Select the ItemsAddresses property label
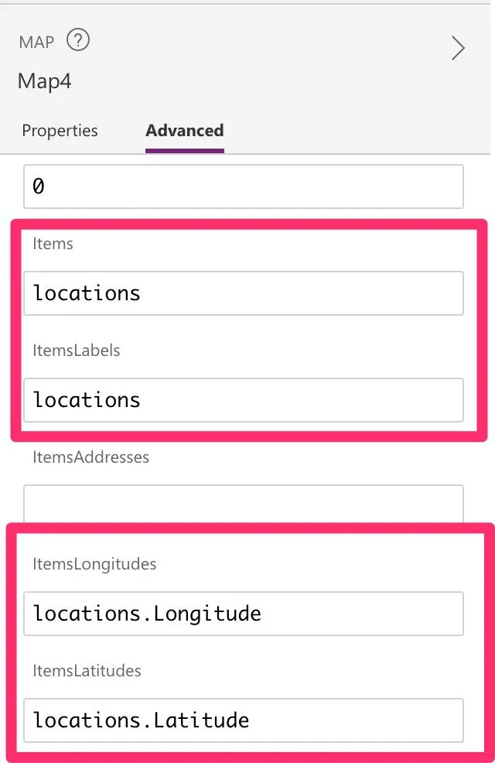The height and width of the screenshot is (763, 495). pos(90,457)
